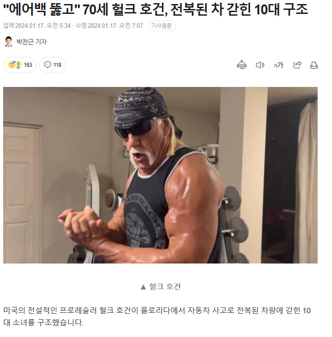Click the 입력 2024.01.17. 오전 5:34 timestamp
Image resolution: width=332 pixels, height=337 pixels.
(x=37, y=26)
